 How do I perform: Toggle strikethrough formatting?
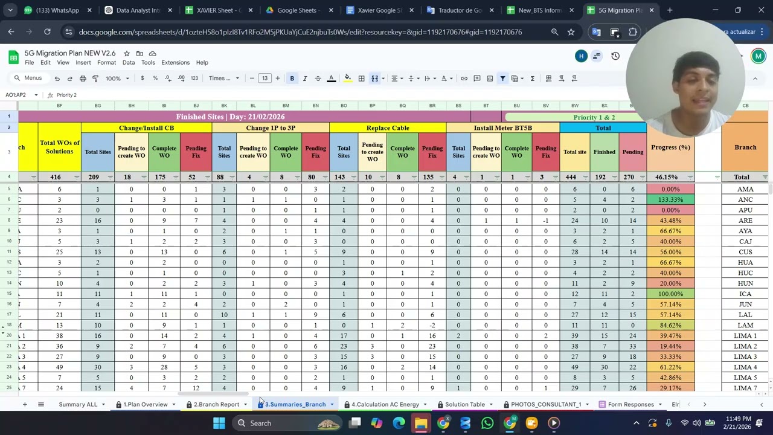(x=318, y=79)
